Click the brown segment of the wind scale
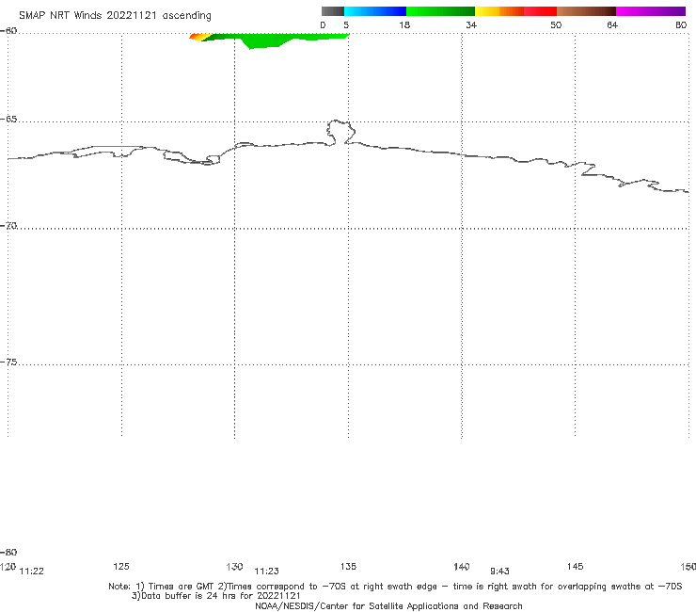 coord(586,11)
